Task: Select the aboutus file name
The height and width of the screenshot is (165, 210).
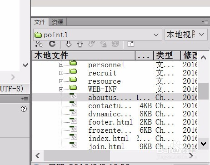Action: click(x=110, y=98)
